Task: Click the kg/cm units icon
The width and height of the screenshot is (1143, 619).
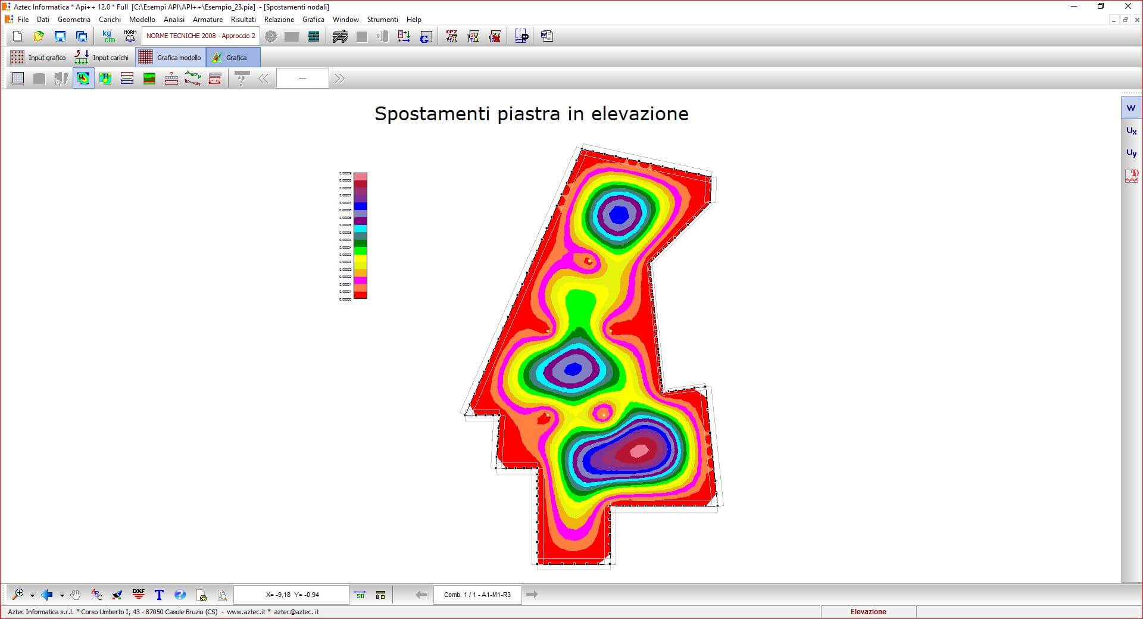Action: coord(108,37)
